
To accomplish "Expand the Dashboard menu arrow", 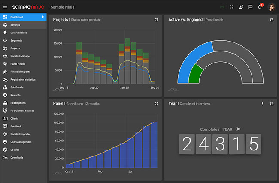I will coord(43,17).
